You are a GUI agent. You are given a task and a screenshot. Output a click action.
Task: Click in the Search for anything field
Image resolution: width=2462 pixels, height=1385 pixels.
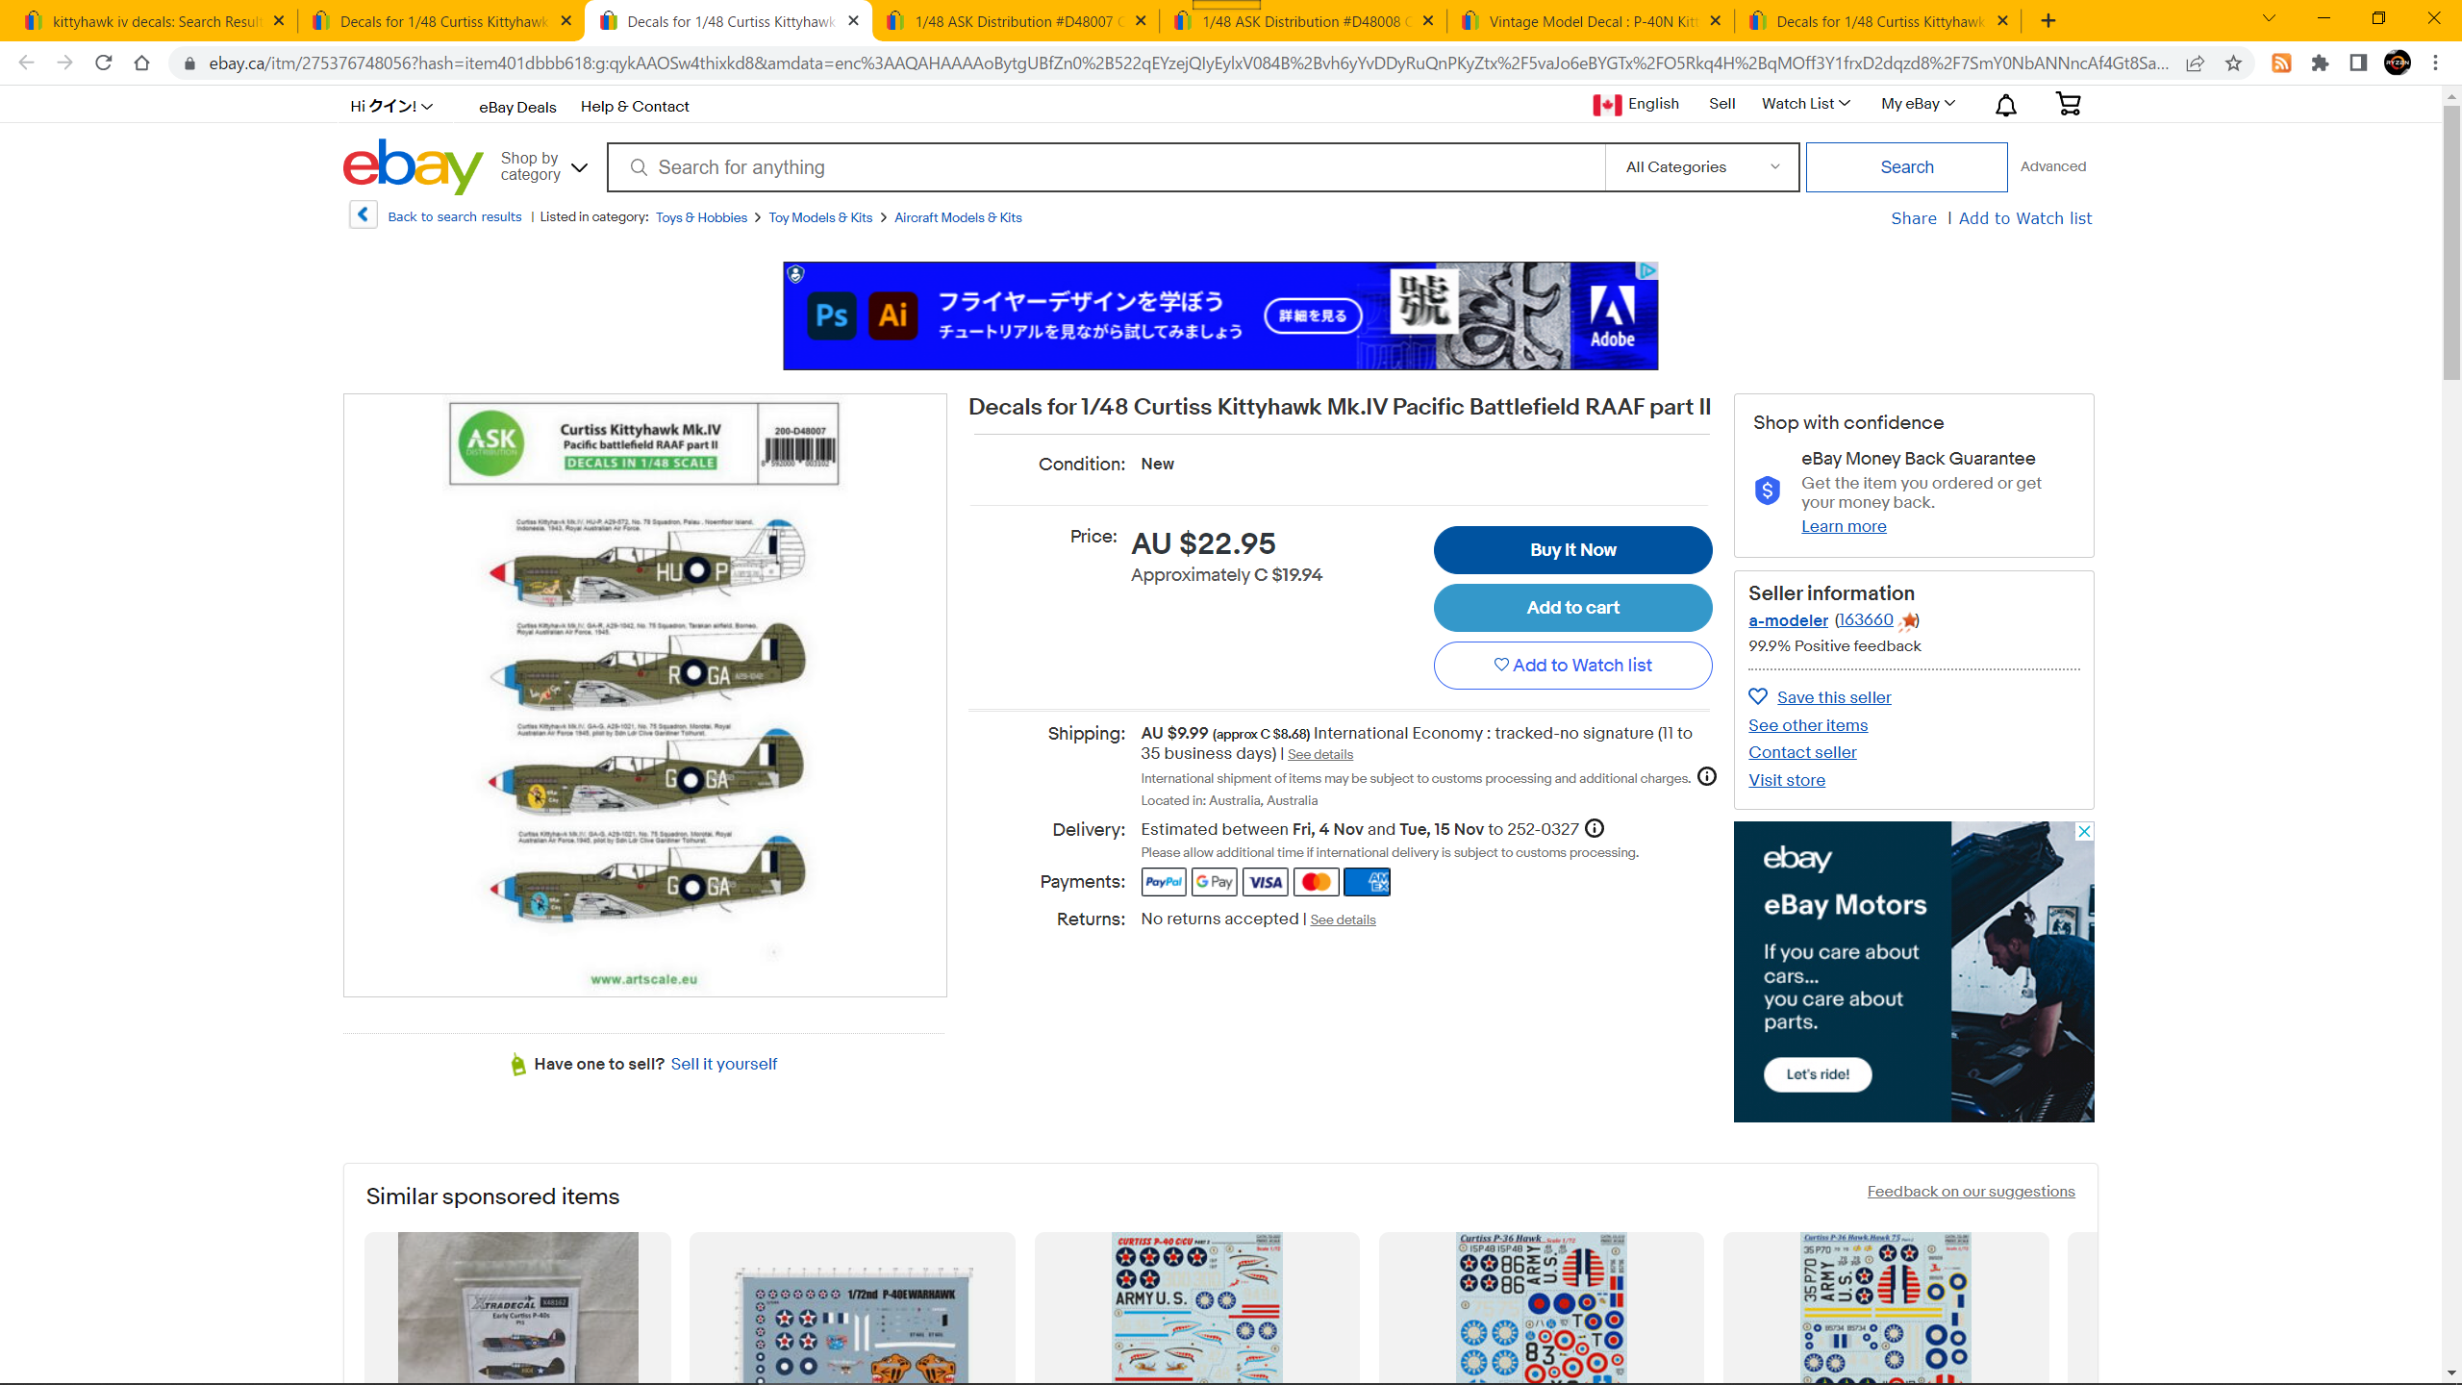point(1106,167)
